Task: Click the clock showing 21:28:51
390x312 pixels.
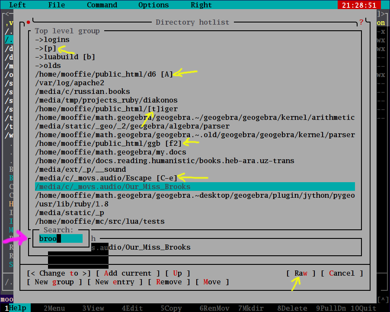Action: [x=359, y=5]
